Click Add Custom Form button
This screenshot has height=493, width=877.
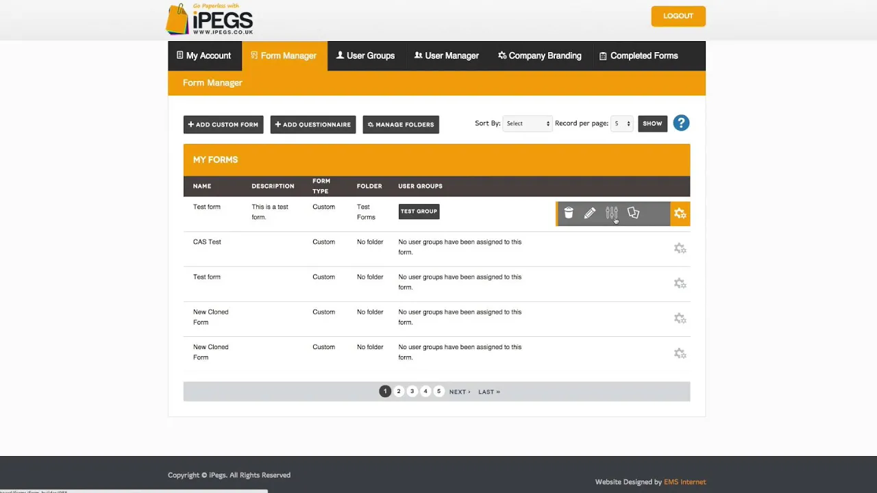point(223,125)
